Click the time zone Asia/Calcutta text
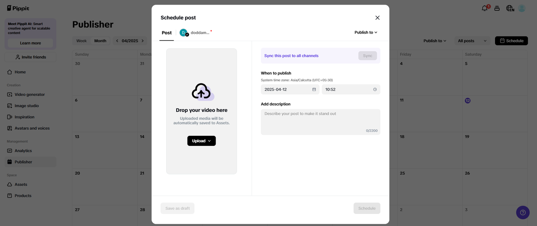537x226 pixels. tap(297, 80)
